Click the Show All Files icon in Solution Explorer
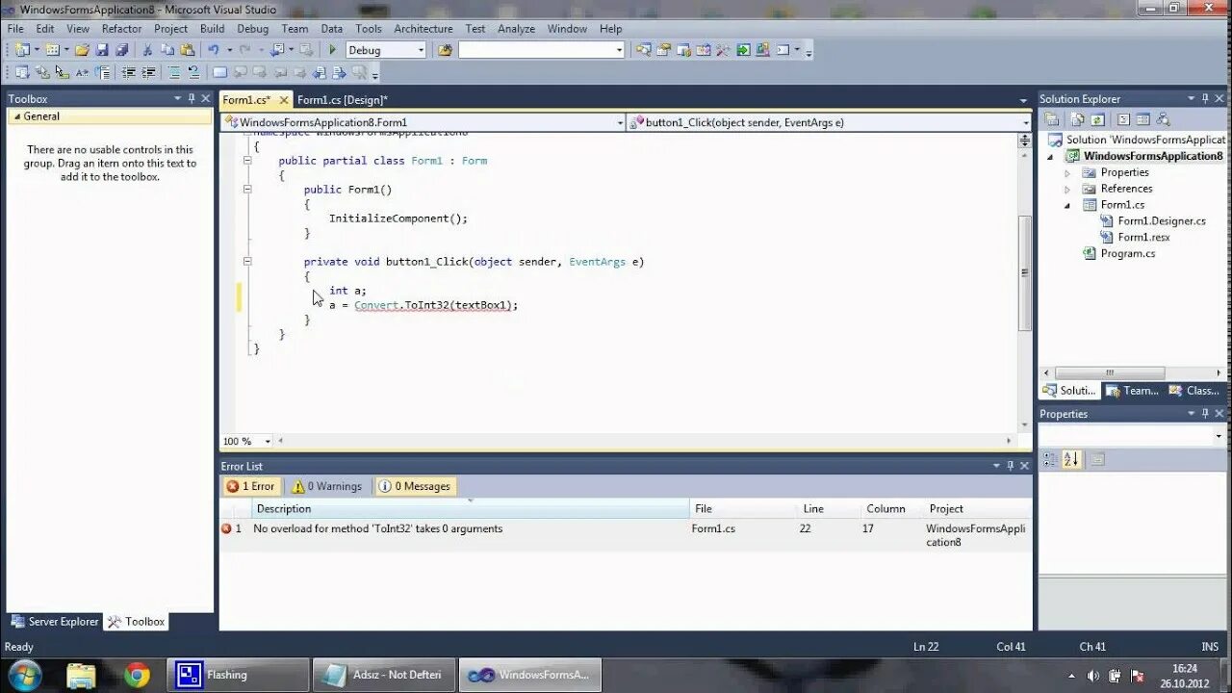Screen dimensions: 1232x693 click(1077, 119)
